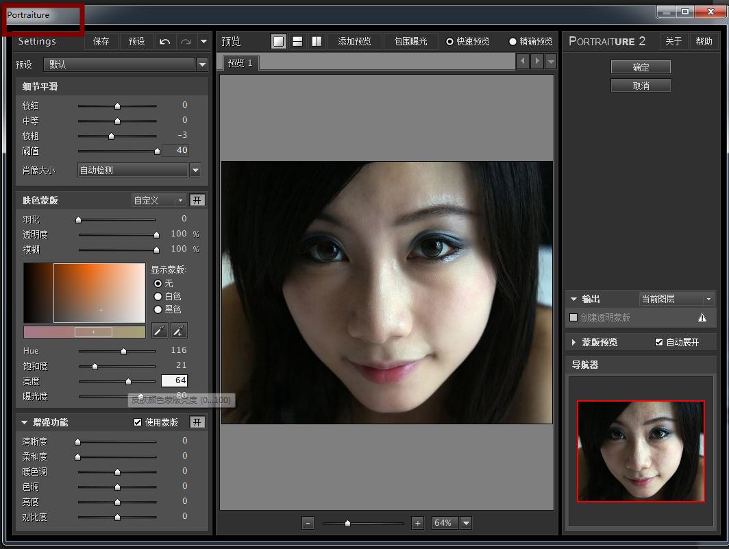Pick the add-color eyedropper tool
This screenshot has width=729, height=549.
coord(178,331)
